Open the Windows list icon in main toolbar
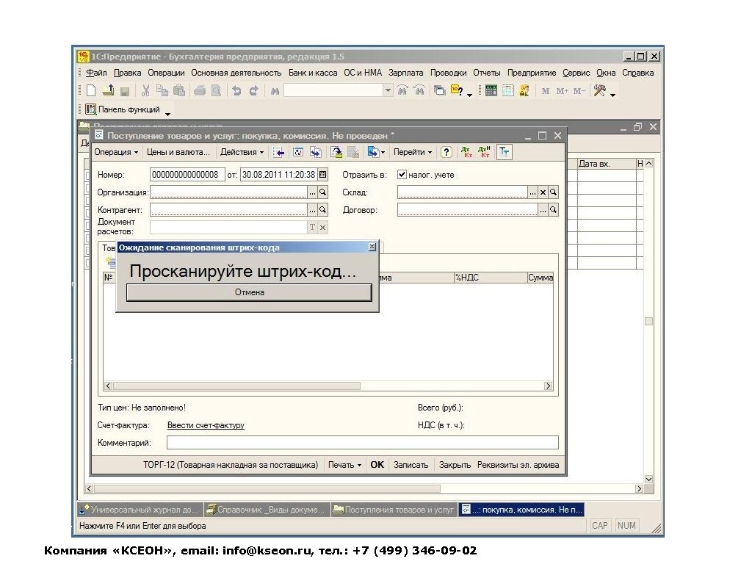 point(439,90)
